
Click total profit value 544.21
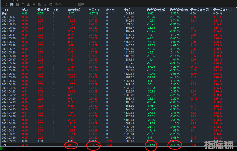tap(72, 145)
